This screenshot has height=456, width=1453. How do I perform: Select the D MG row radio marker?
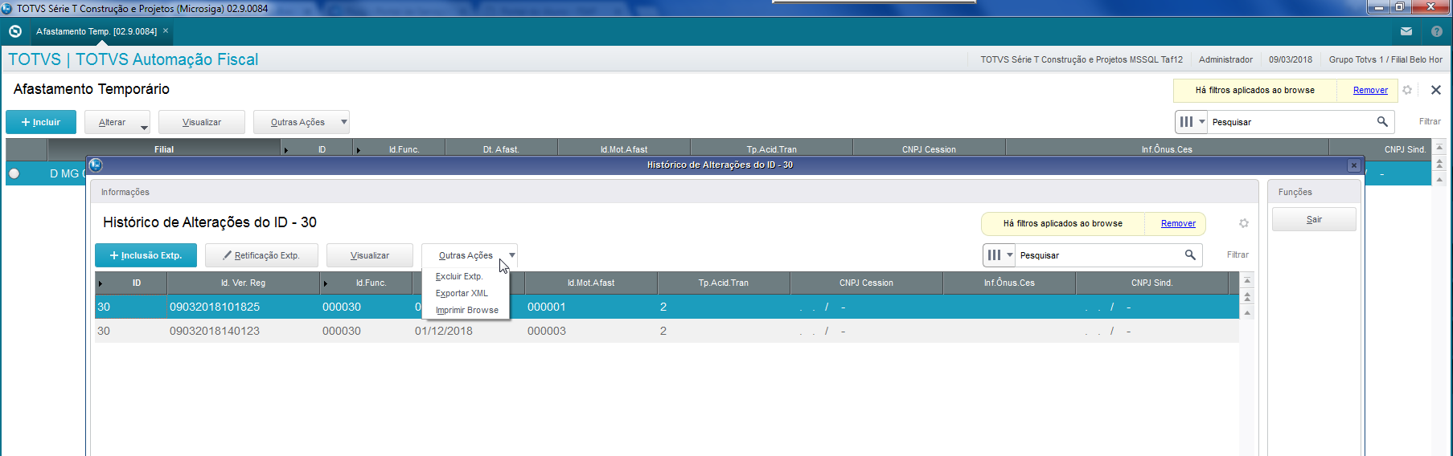(14, 173)
